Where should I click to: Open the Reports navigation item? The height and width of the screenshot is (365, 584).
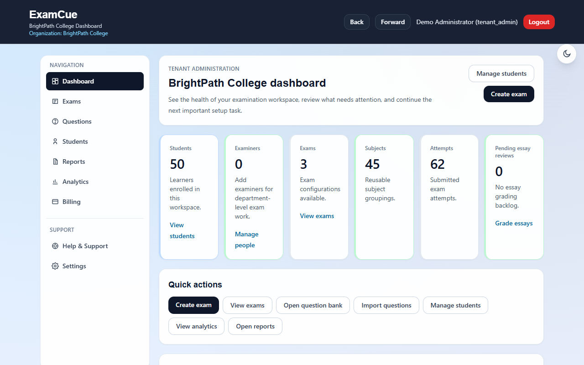[x=95, y=162]
